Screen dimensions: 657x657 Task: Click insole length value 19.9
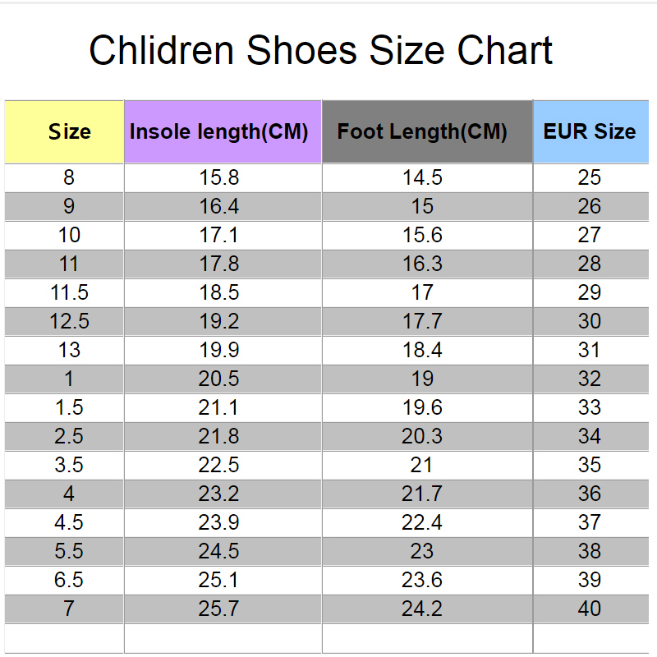[219, 350]
